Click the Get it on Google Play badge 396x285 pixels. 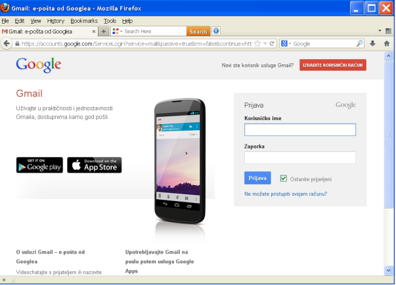tap(39, 165)
